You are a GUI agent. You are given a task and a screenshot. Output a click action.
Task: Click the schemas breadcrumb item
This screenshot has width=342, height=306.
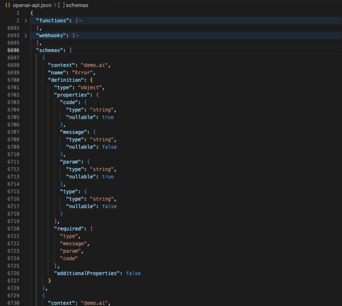[x=77, y=5]
